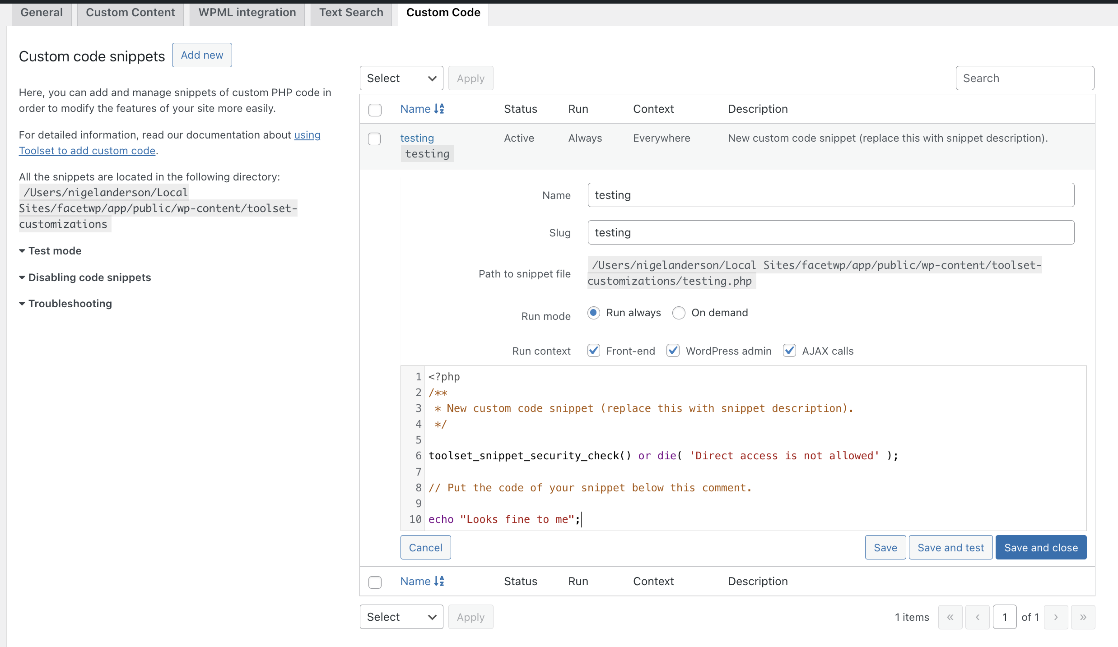
Task: Click the testing row description text
Action: 888,138
